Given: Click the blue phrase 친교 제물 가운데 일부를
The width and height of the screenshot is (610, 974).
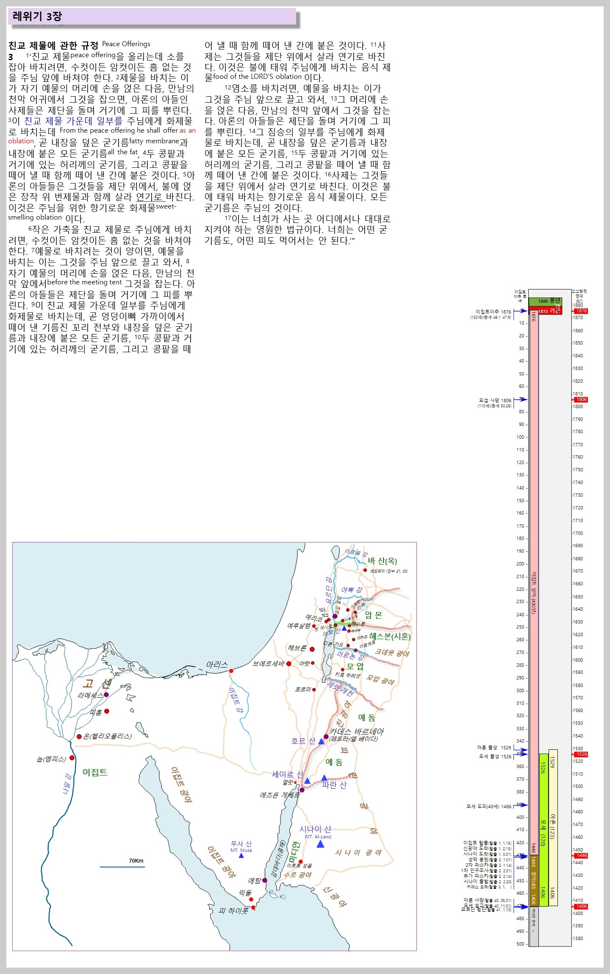Looking at the screenshot, I should click(73, 121).
